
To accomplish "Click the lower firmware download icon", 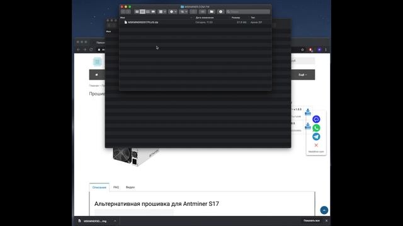I will click(x=308, y=126).
